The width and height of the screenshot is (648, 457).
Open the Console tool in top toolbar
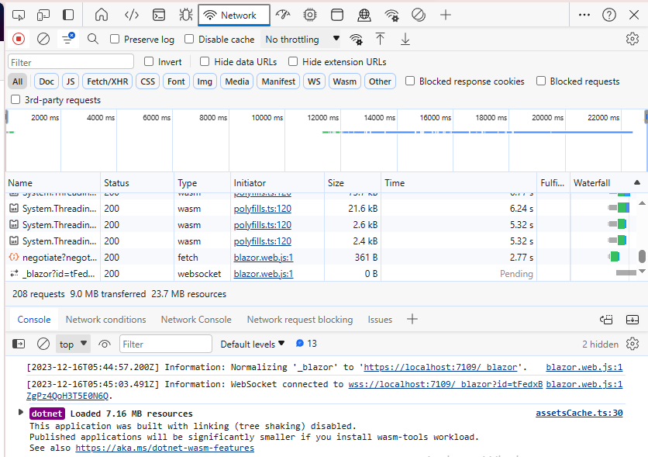click(159, 16)
